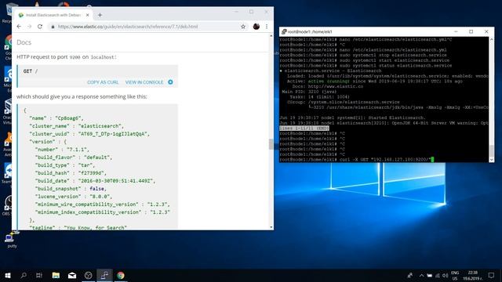Click the "cluster_name" line in response
Screen dimensions: 502x282
(76, 126)
